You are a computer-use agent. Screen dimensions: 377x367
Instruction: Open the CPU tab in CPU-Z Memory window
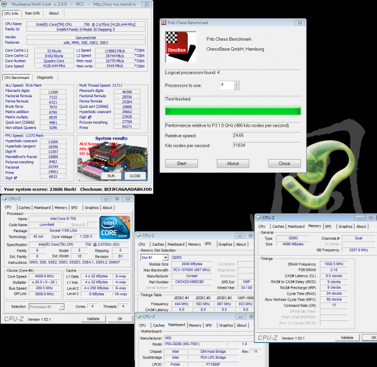pos(262,226)
